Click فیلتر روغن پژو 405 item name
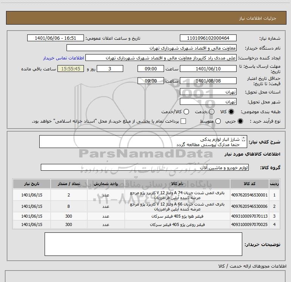The image size is (291, 282). coord(177,224)
